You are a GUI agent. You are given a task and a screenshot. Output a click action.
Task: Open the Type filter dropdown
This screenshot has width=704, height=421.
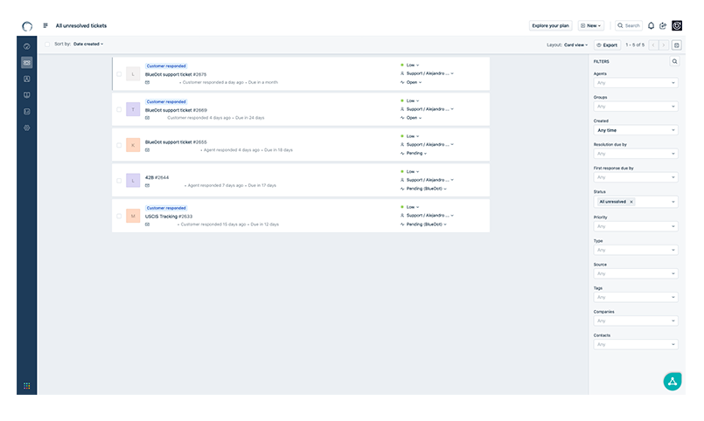[635, 250]
